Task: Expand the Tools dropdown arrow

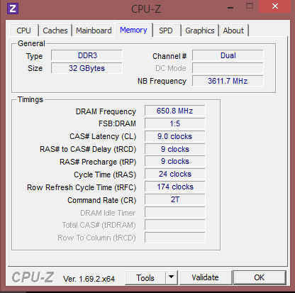Action: click(172, 278)
